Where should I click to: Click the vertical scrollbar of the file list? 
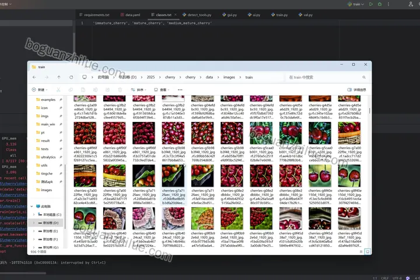(370, 110)
